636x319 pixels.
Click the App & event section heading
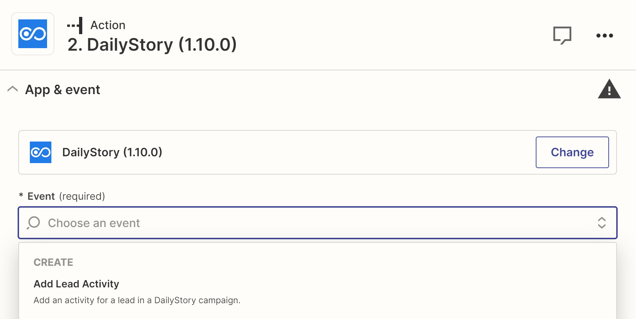click(63, 89)
